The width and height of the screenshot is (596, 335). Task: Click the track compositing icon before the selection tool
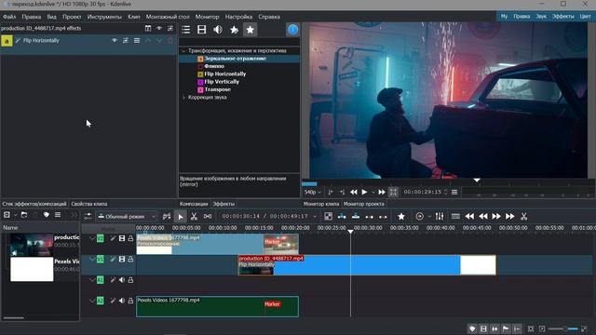tap(167, 217)
